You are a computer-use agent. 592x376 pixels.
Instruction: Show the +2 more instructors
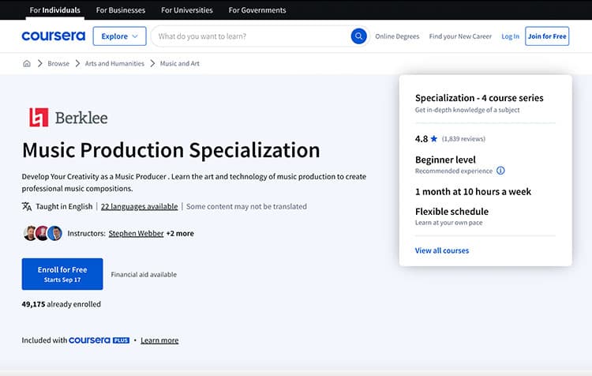[180, 234]
